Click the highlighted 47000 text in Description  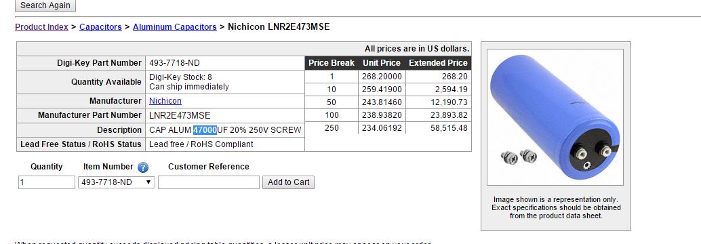(205, 130)
